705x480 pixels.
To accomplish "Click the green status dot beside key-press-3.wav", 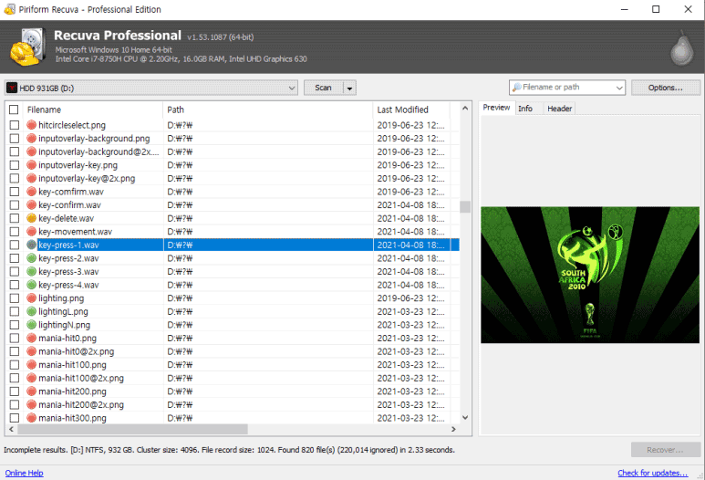I will [x=32, y=271].
